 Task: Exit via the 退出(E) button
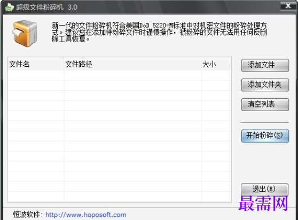coord(264,189)
